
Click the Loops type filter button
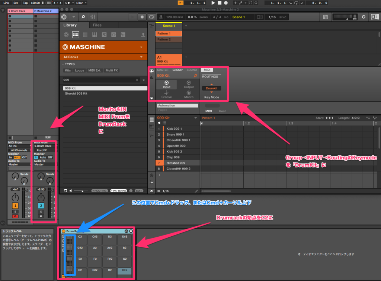click(x=79, y=70)
